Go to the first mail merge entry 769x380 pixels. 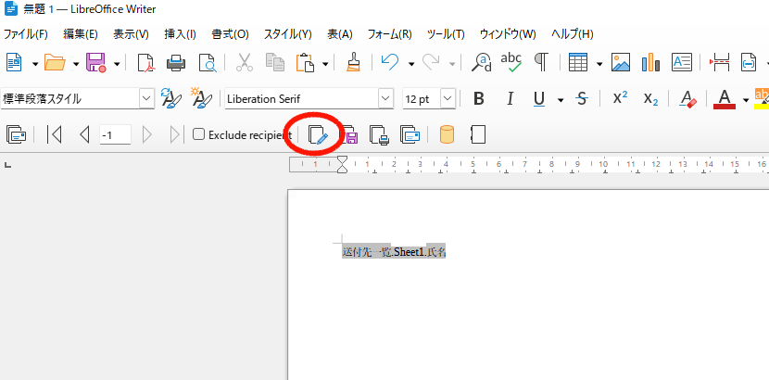point(55,135)
